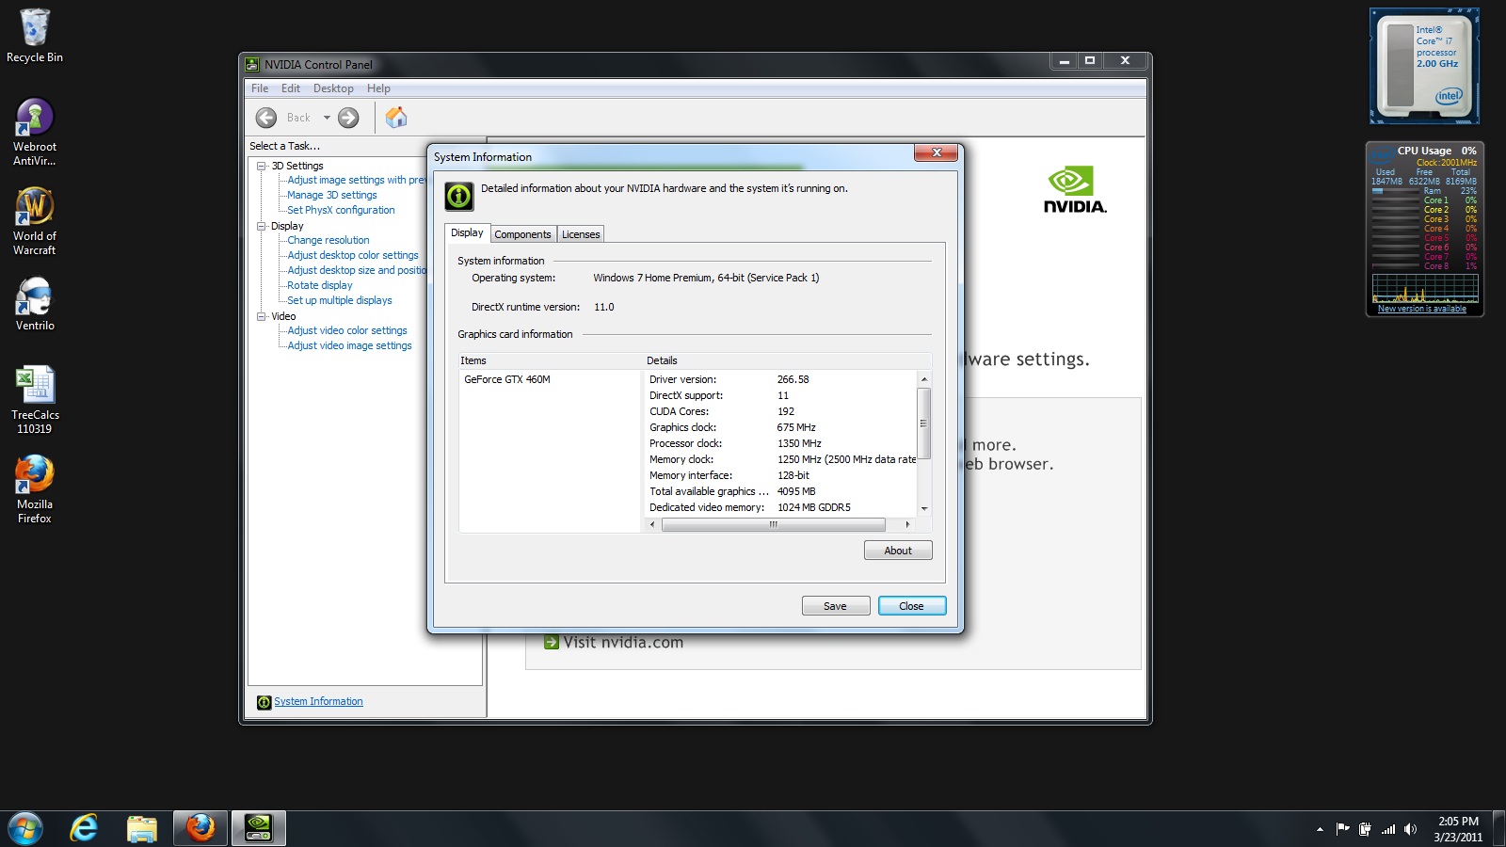The width and height of the screenshot is (1506, 847).
Task: Launch Internet Explorer from taskbar
Action: (84, 828)
